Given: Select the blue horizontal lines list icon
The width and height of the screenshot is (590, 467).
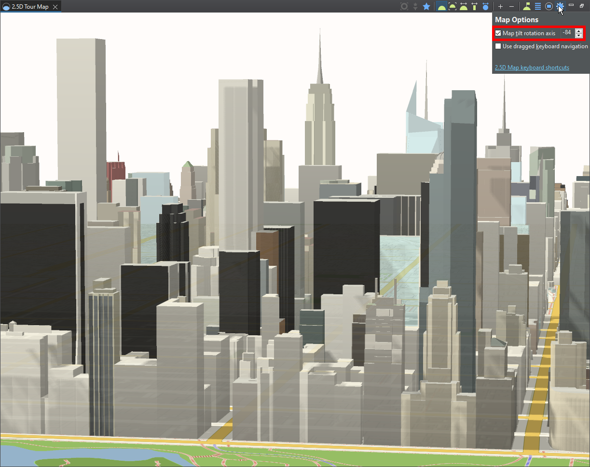Looking at the screenshot, I should (x=537, y=6).
